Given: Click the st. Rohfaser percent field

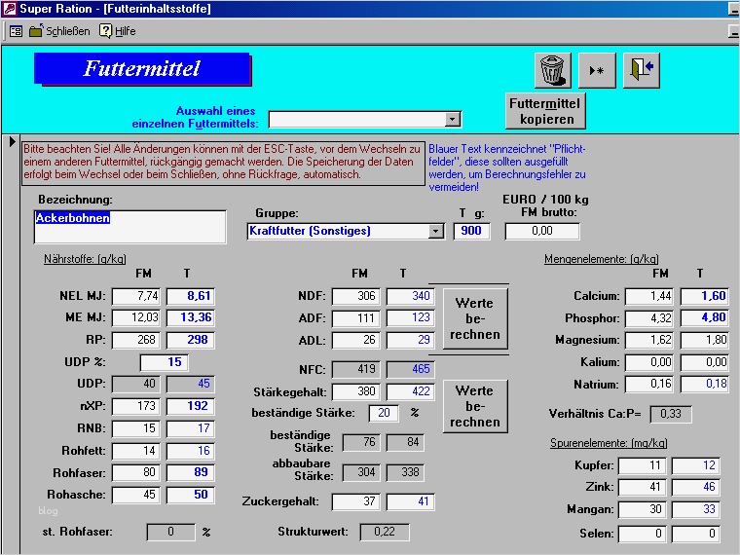Looking at the screenshot, I should point(170,532).
